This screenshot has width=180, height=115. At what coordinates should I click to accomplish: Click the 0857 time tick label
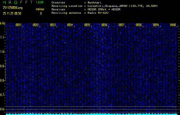tap(121, 25)
